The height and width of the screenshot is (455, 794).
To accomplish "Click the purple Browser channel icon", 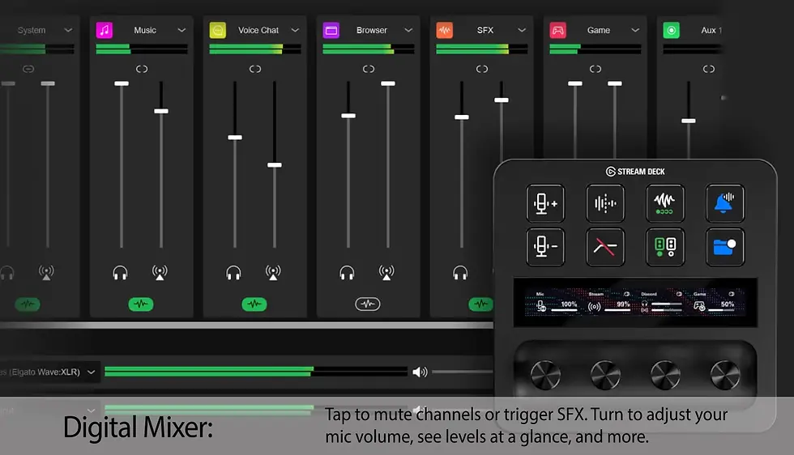I will [331, 31].
